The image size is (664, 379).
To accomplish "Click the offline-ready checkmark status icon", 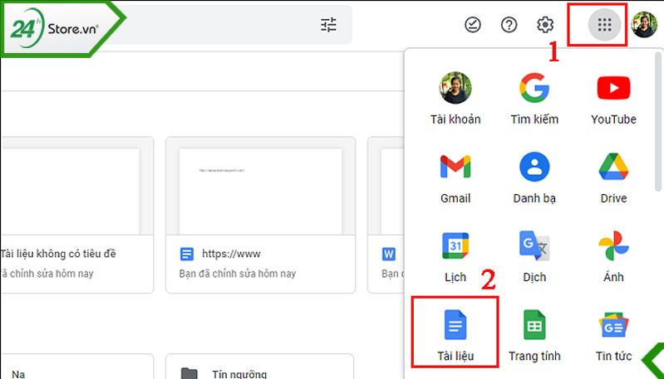I will click(473, 25).
